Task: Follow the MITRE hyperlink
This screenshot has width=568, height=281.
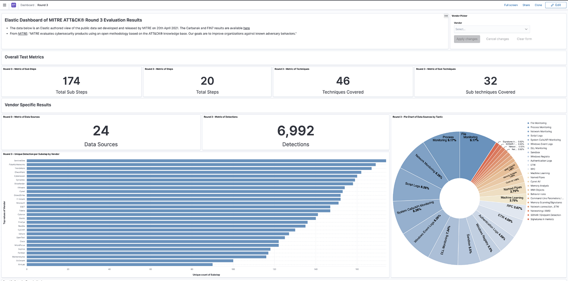Action: 22,34
